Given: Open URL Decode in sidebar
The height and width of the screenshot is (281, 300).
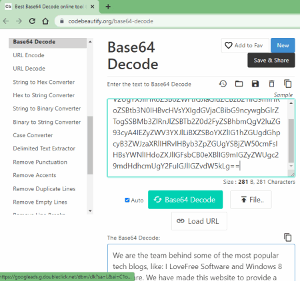Looking at the screenshot, I should click(29, 69).
